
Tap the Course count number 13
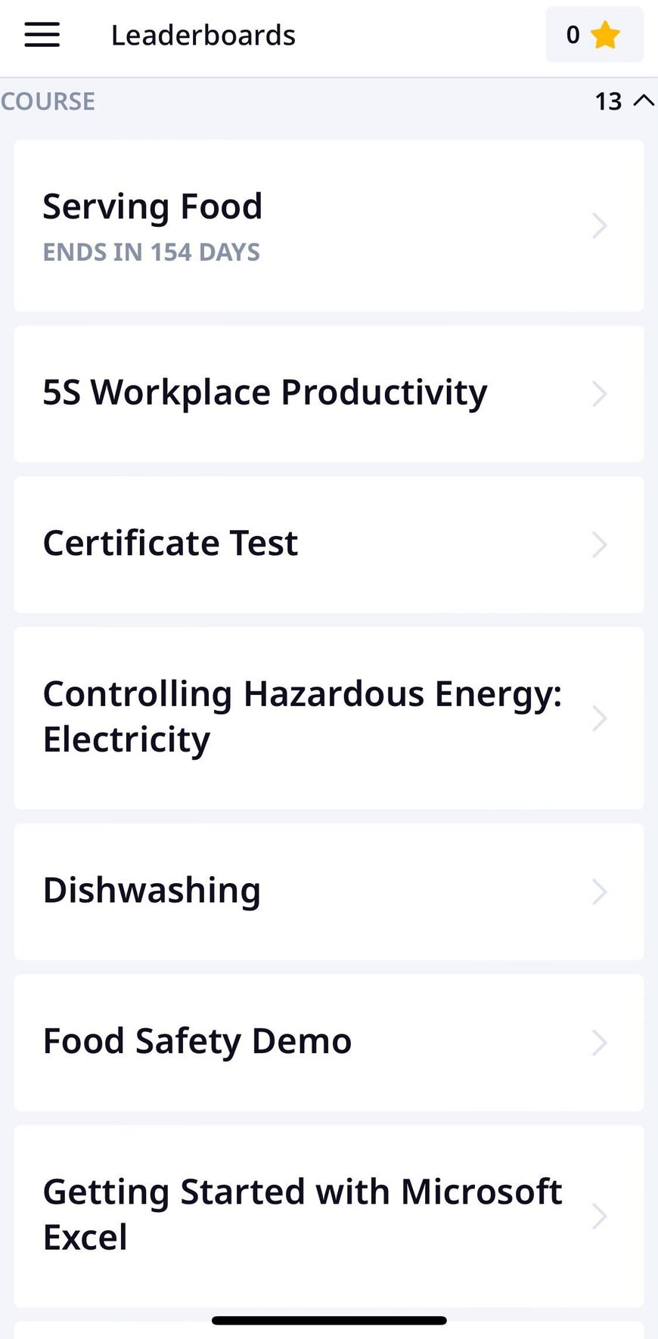click(x=608, y=101)
